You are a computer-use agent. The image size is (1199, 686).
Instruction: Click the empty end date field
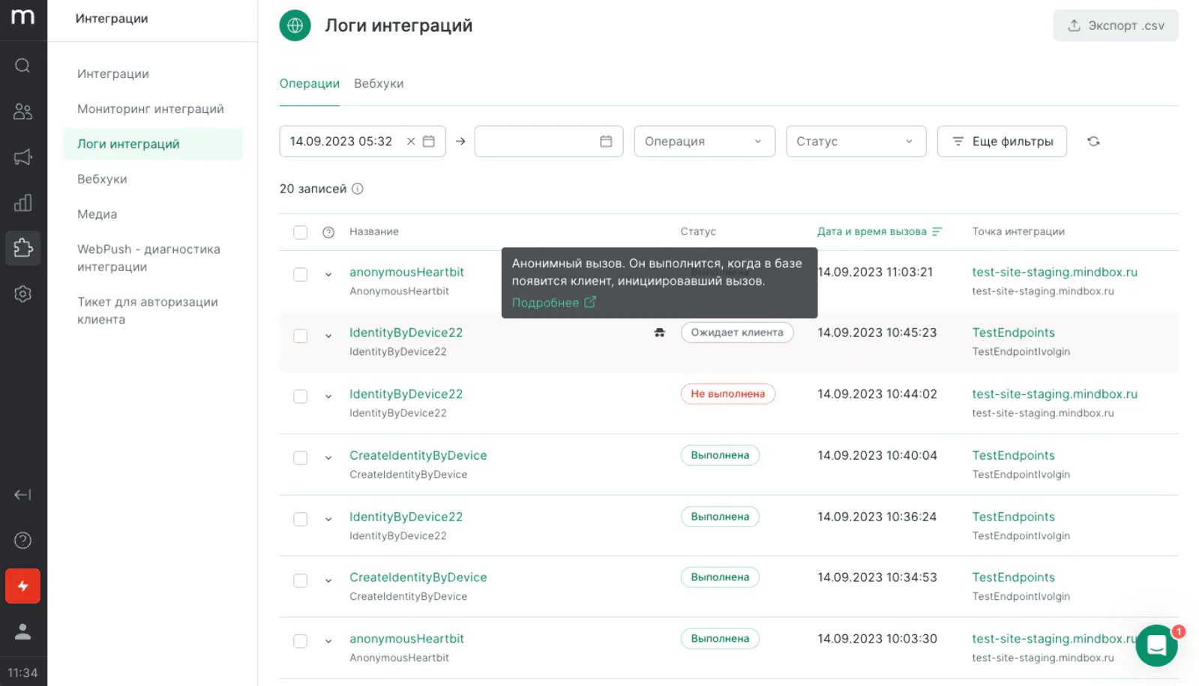549,142
